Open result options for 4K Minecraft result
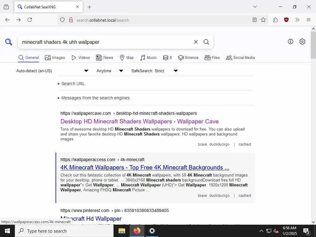The height and width of the screenshot is (237, 316). (x=234, y=196)
